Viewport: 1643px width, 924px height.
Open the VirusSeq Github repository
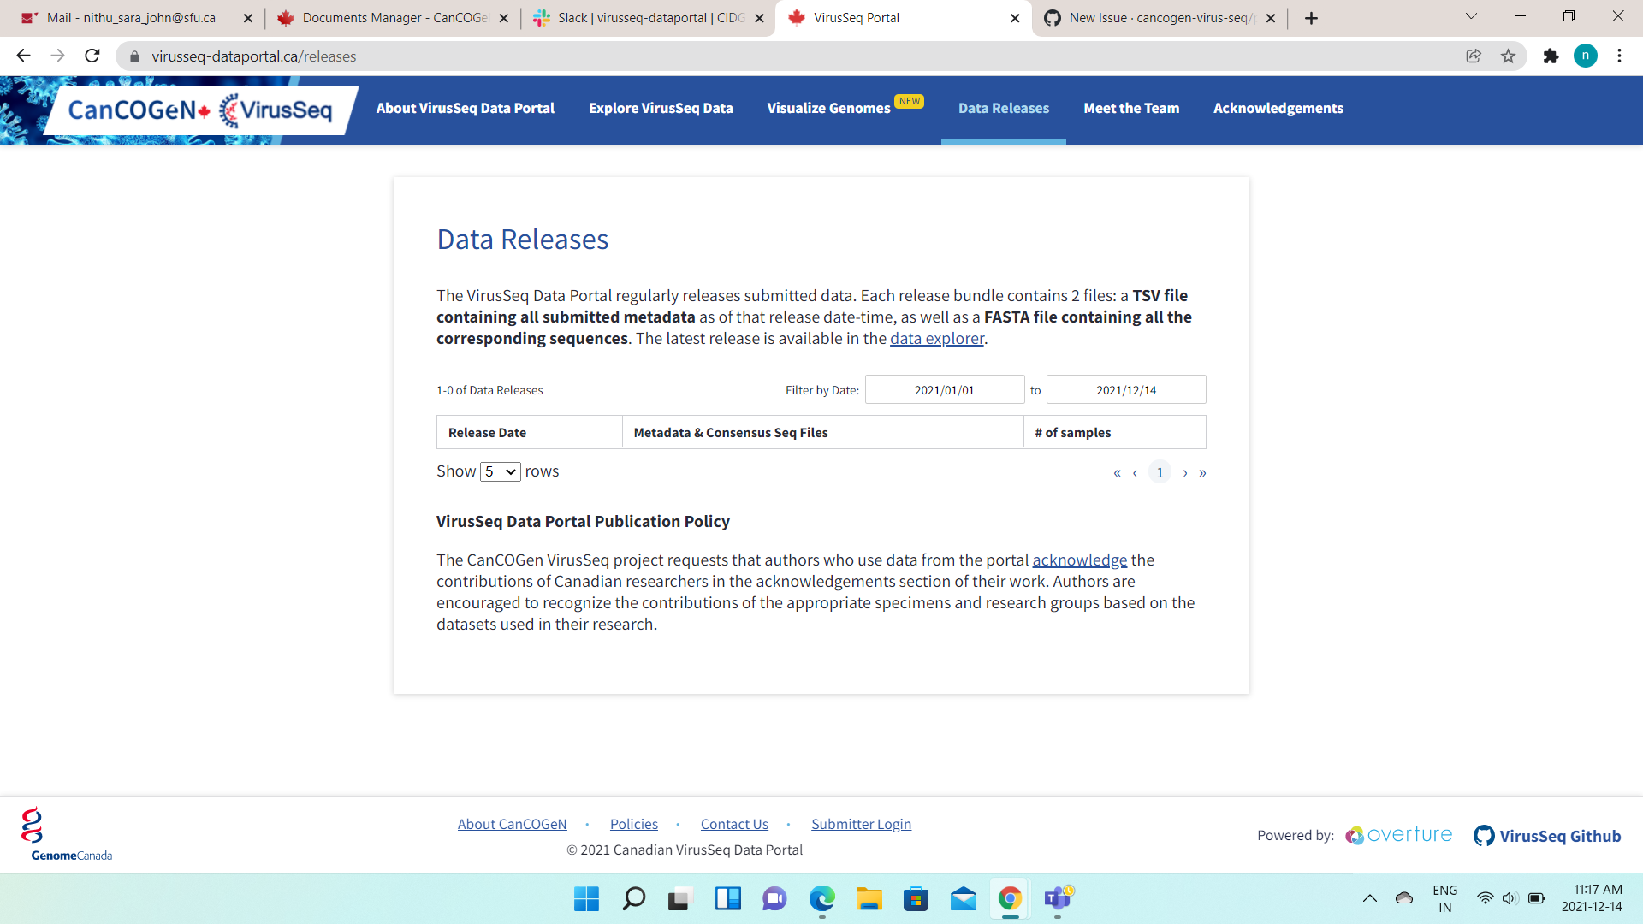(x=1547, y=836)
